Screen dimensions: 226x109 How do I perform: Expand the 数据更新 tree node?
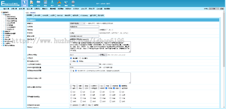(2, 31)
